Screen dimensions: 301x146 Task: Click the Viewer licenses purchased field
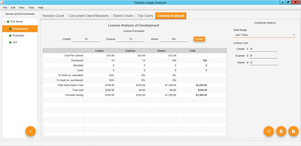[174, 39]
